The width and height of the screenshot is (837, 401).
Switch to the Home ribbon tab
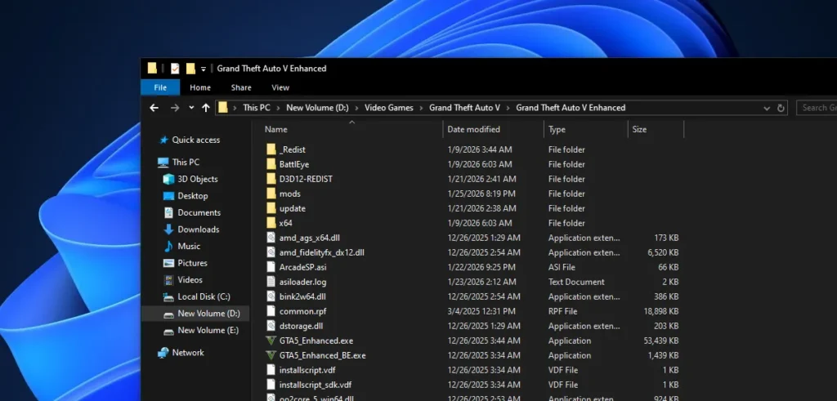click(200, 87)
